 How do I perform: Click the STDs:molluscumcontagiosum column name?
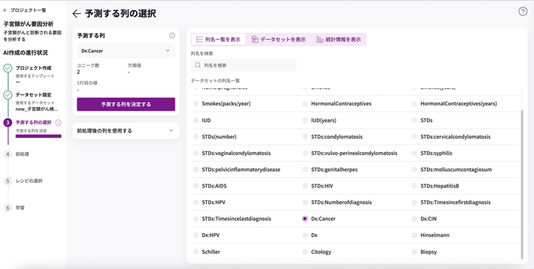[456, 170]
